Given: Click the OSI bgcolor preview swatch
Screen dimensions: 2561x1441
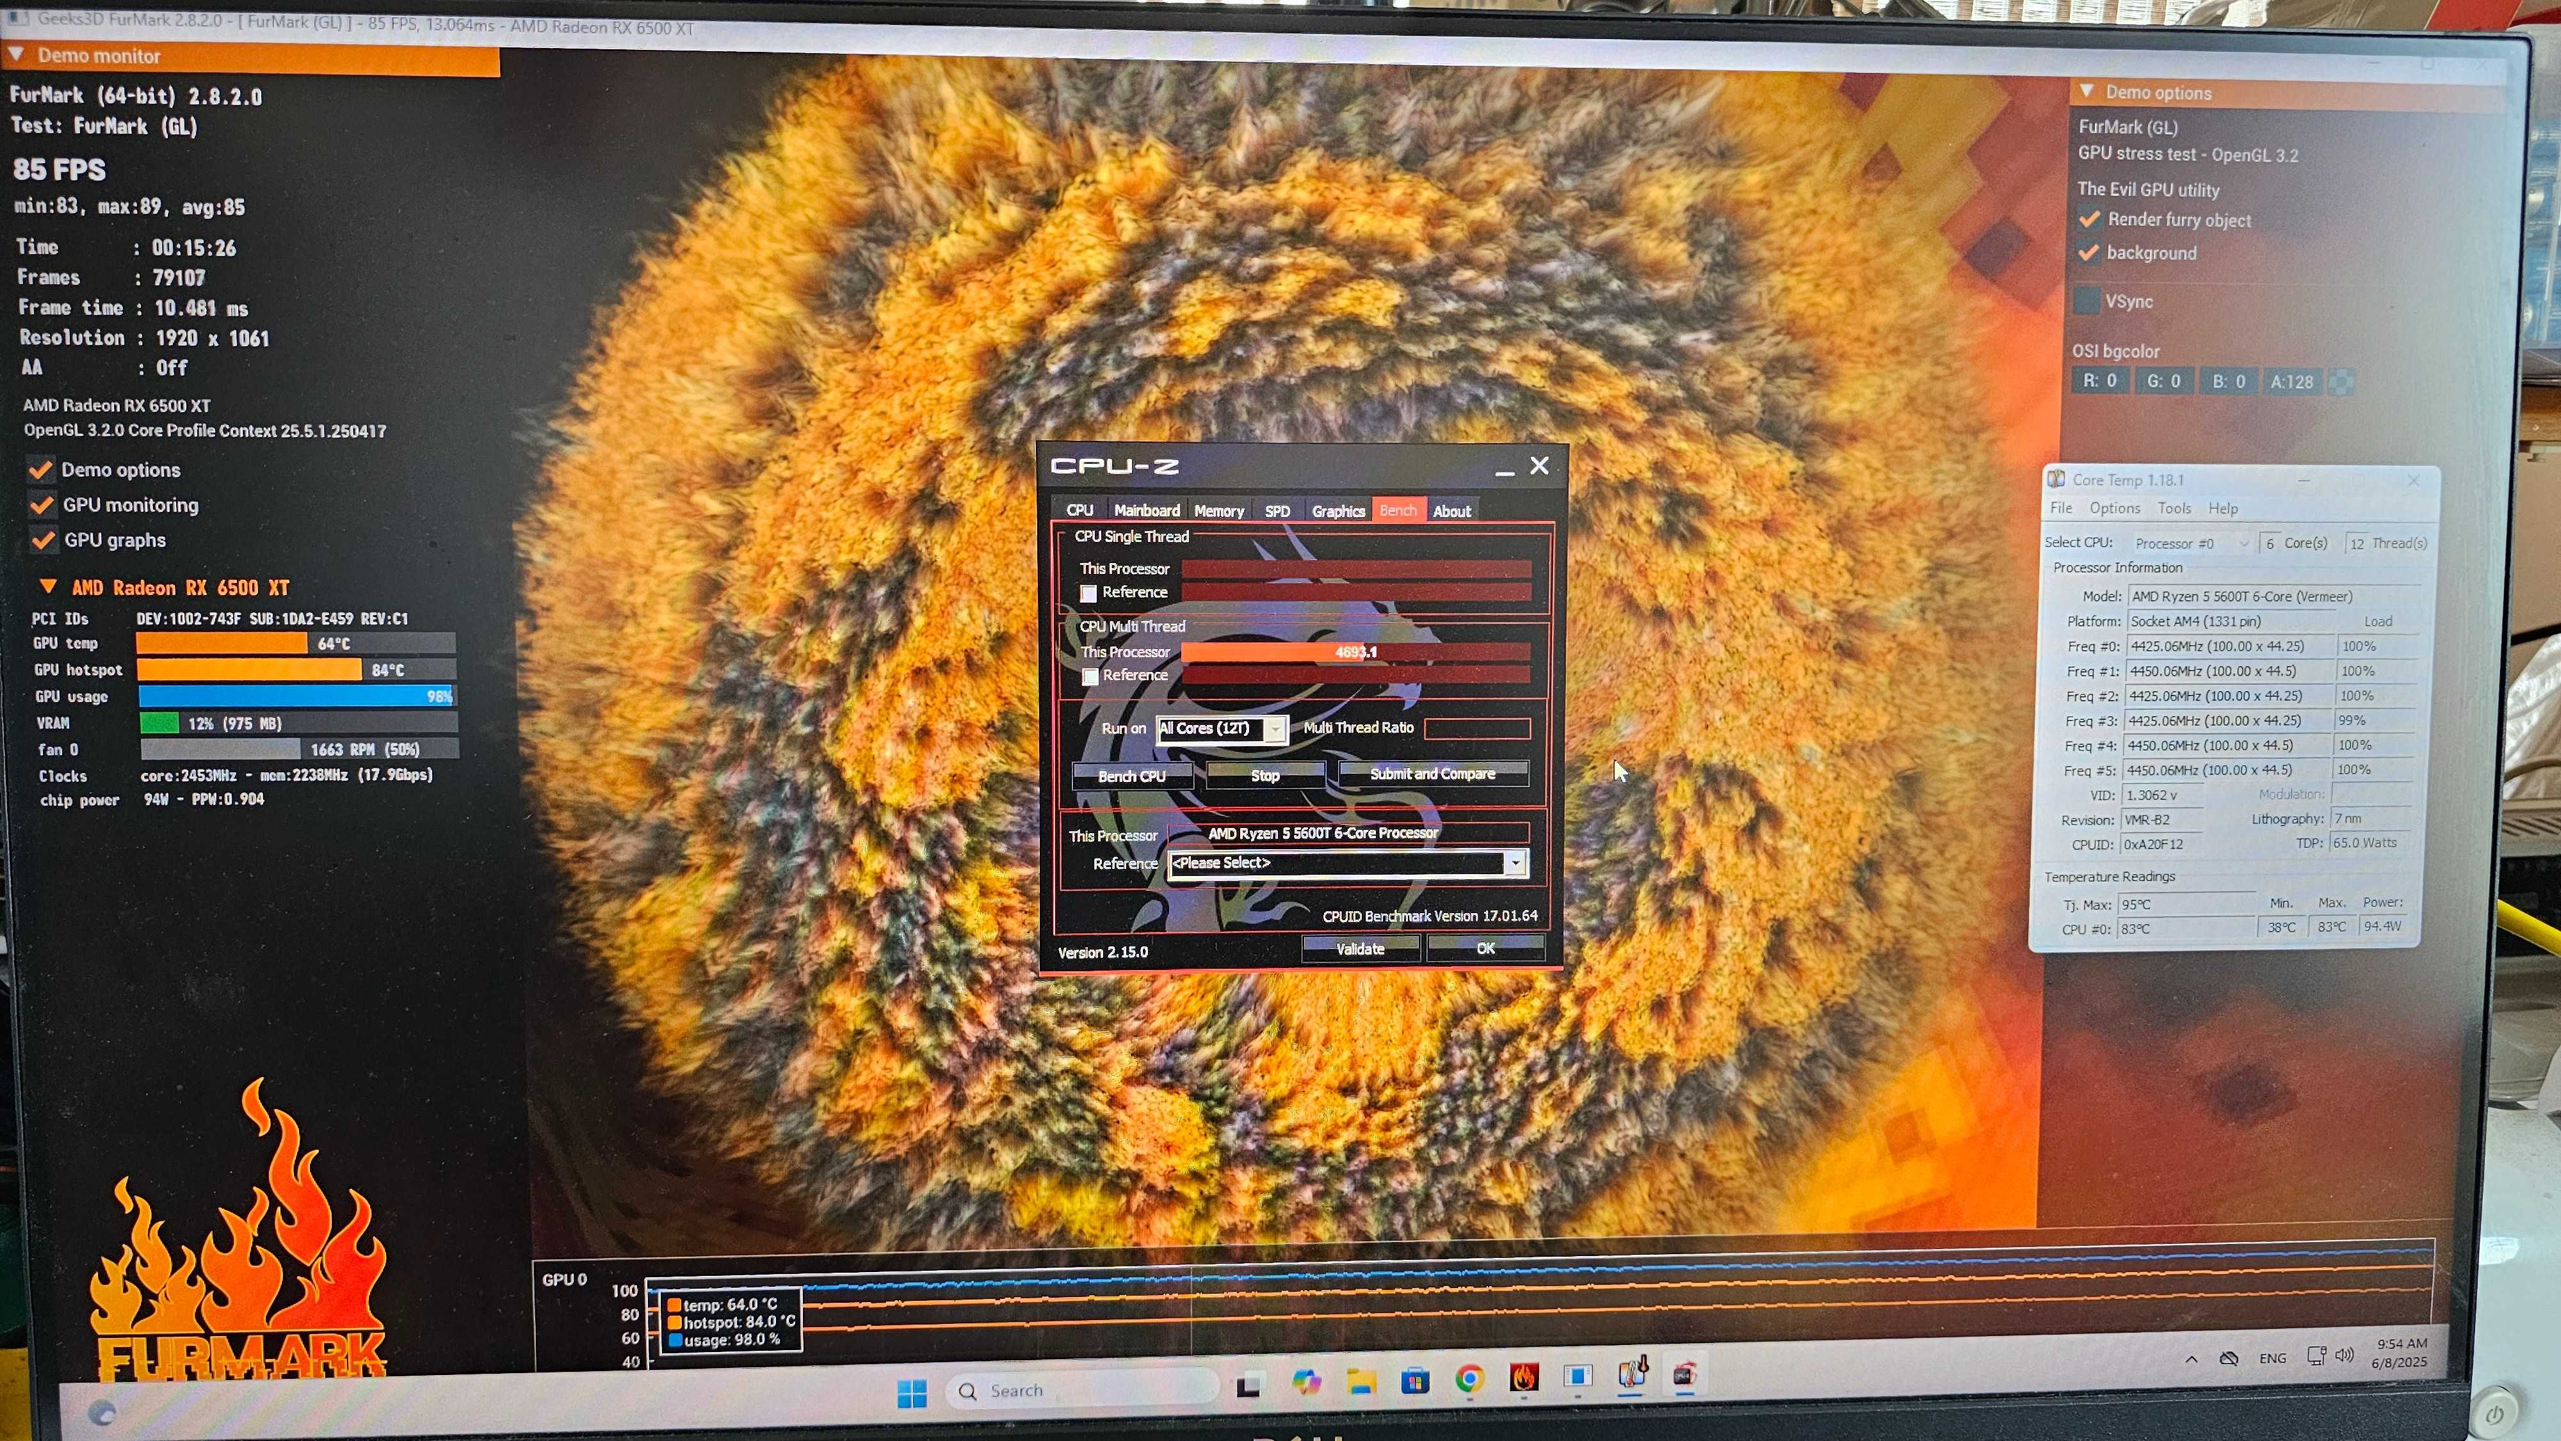Looking at the screenshot, I should tap(2341, 381).
